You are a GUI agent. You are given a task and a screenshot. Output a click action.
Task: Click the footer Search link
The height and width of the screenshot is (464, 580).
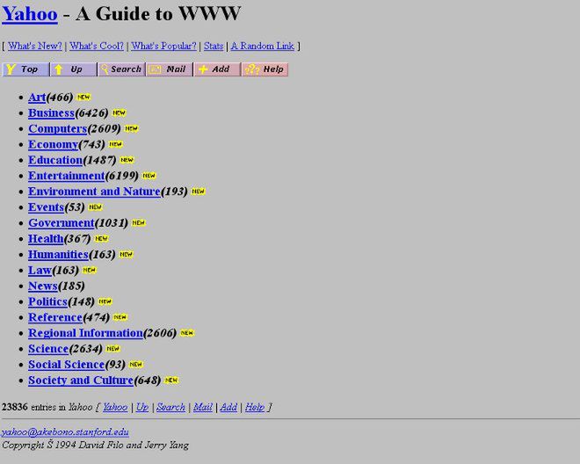click(x=170, y=407)
